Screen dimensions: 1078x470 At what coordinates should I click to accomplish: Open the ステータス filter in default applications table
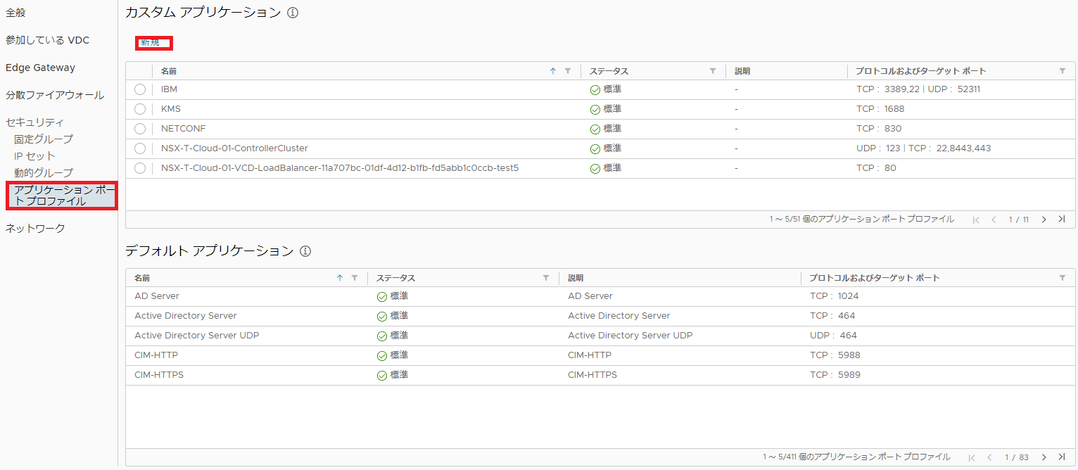pos(546,278)
